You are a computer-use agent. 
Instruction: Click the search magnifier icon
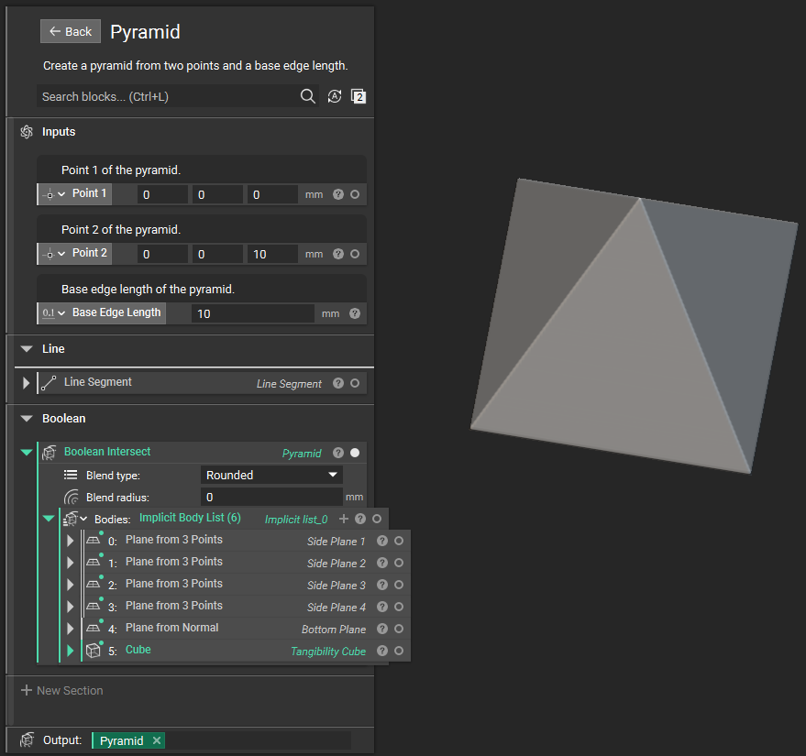pyautogui.click(x=307, y=96)
